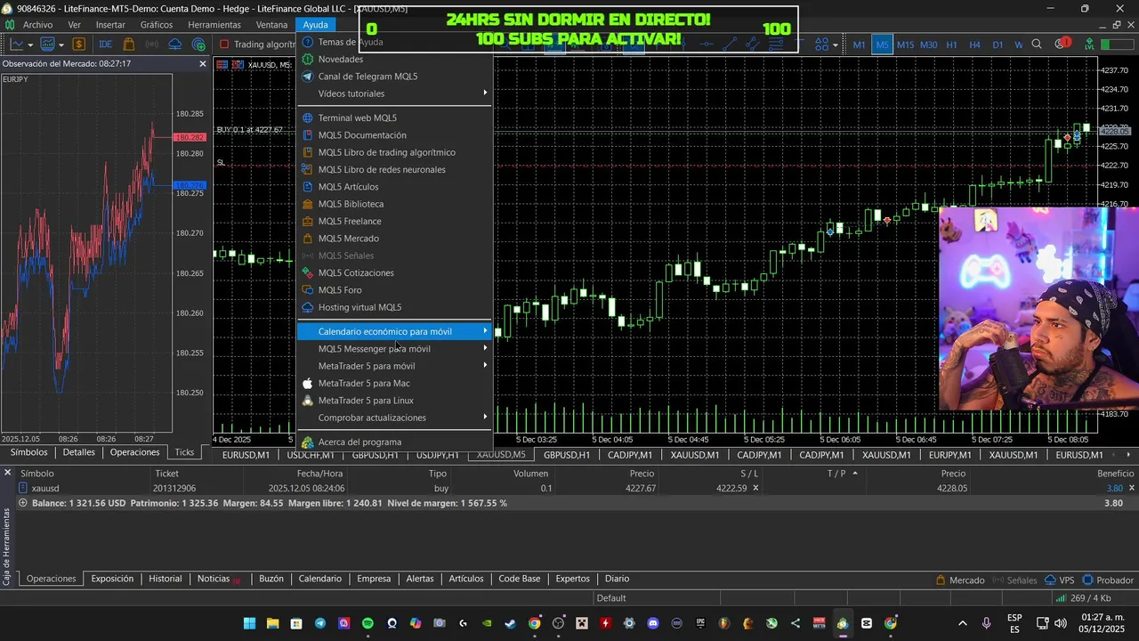The width and height of the screenshot is (1139, 641).
Task: Close the xauusd position with X
Action: [1132, 488]
